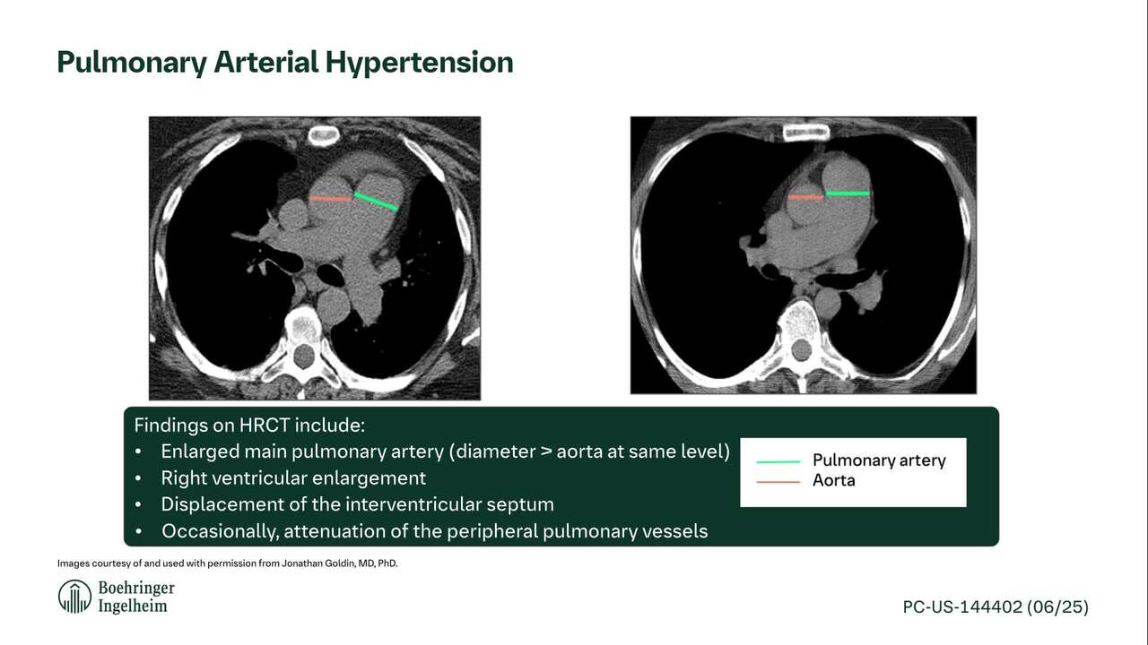Click the "Aorta" legend label

click(834, 480)
